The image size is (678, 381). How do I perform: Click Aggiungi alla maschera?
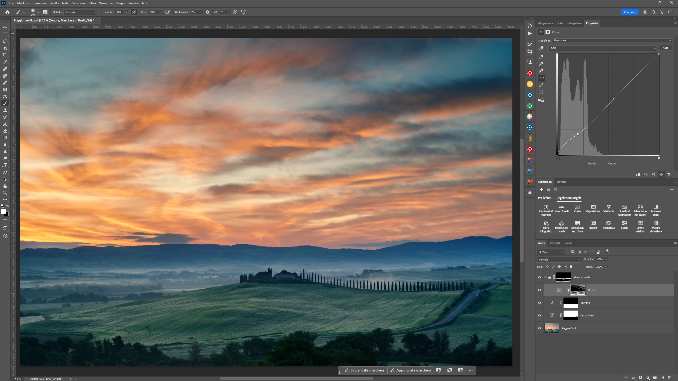[410, 370]
